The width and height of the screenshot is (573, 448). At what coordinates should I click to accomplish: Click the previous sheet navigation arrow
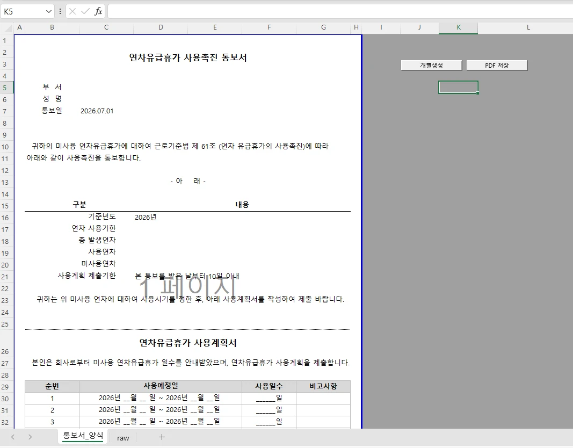[13, 437]
